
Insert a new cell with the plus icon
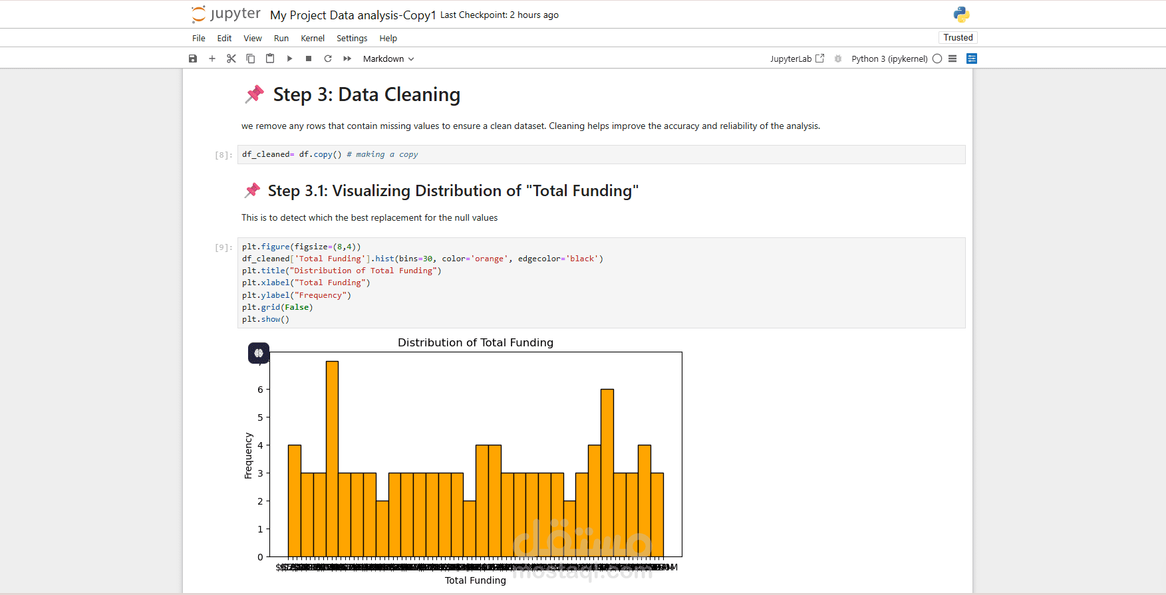tap(212, 59)
